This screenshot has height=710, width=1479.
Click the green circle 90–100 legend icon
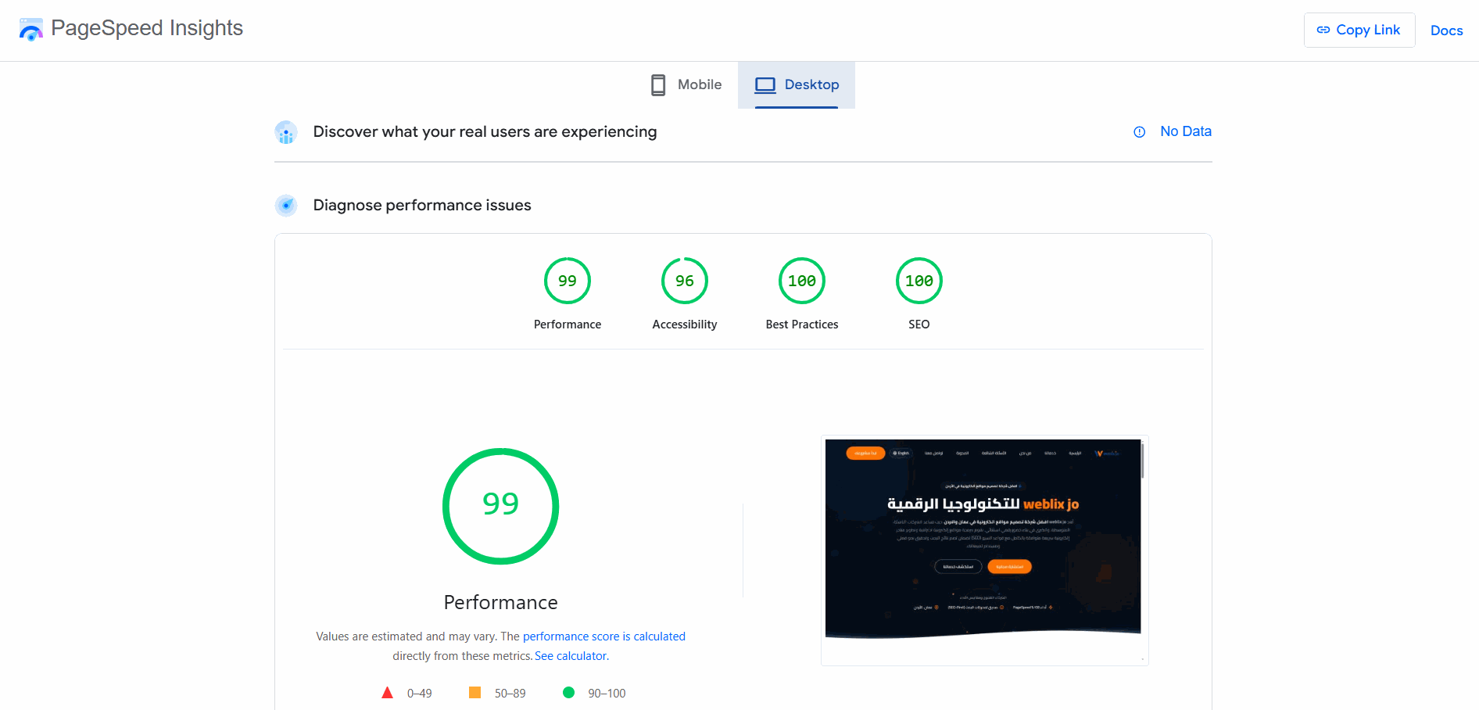click(568, 693)
